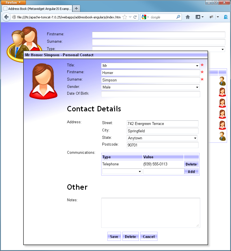231x251 pixels.
Task: Click the Add communication button
Action: (x=191, y=172)
